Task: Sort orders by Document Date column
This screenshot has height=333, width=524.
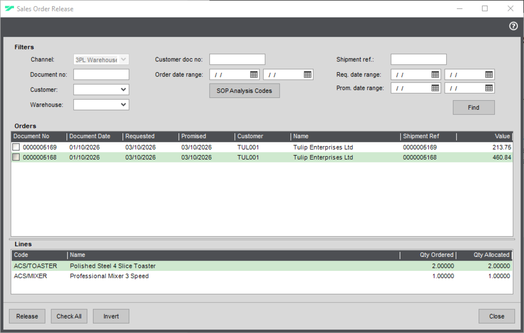Action: tap(95, 136)
